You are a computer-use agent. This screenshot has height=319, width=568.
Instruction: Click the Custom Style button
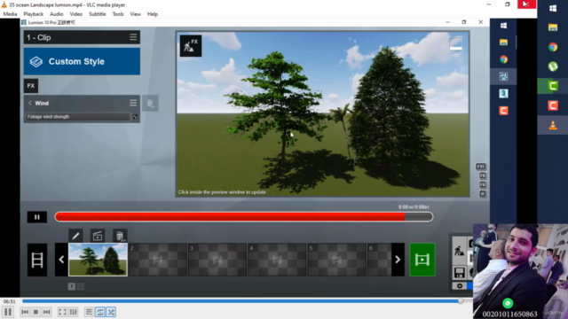(x=82, y=61)
